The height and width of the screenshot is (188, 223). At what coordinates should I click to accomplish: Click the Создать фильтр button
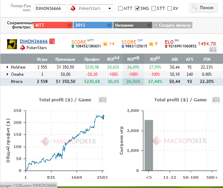point(173,25)
